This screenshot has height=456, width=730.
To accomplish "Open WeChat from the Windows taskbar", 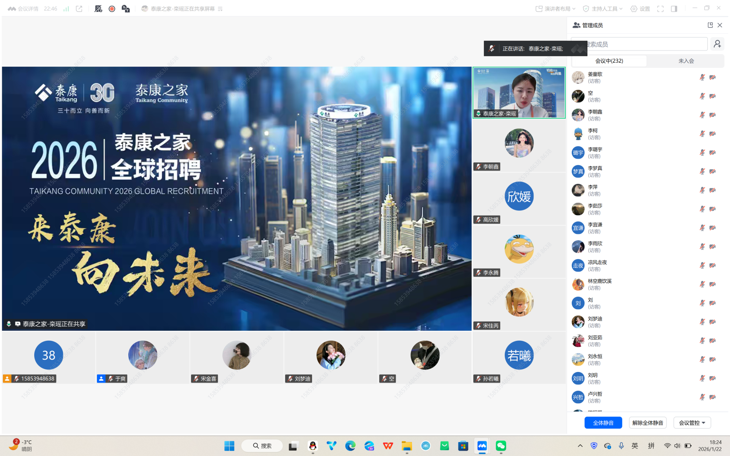I will coord(501,446).
